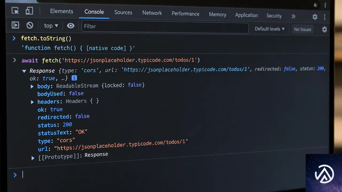Click the ok: true property row
Image resolution: width=342 pixels, height=192 pixels.
[x=50, y=109]
